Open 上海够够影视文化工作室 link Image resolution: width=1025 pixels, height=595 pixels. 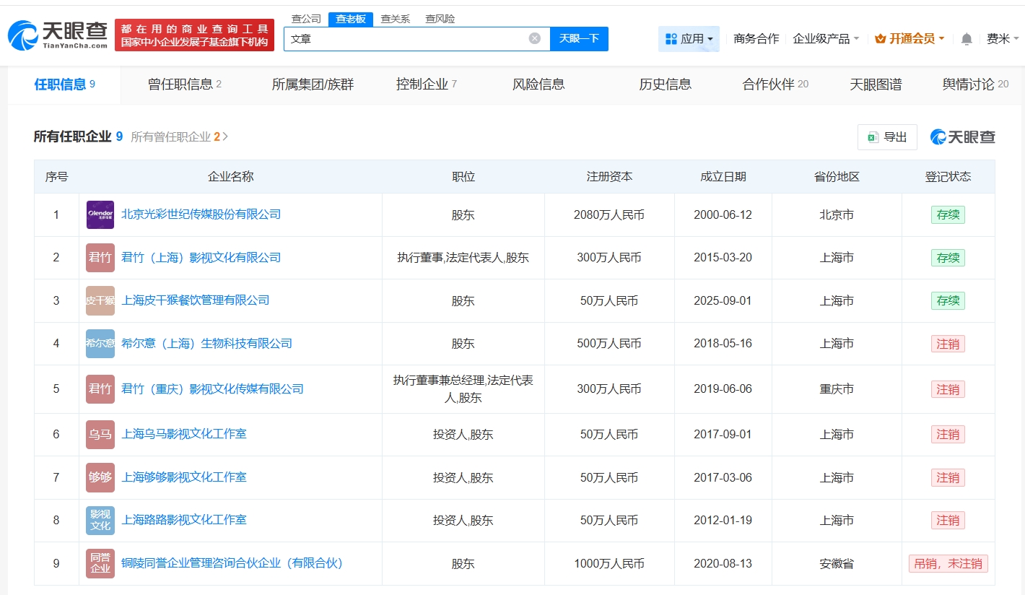pos(184,477)
